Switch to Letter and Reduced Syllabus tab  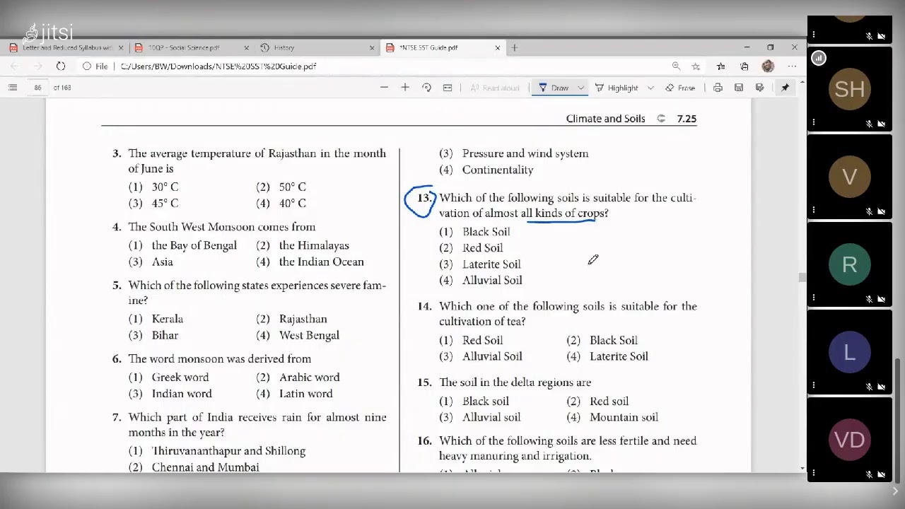pyautogui.click(x=66, y=48)
